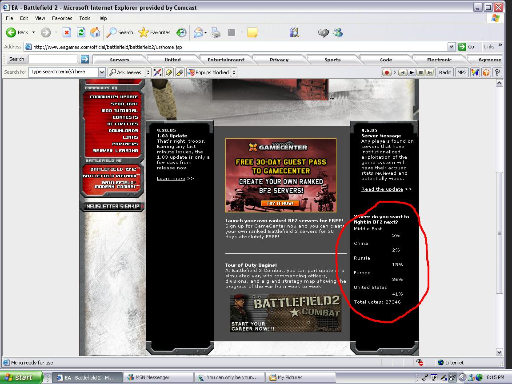The width and height of the screenshot is (512, 384).
Task: Click the Ask Jeeves search button
Action: click(126, 72)
